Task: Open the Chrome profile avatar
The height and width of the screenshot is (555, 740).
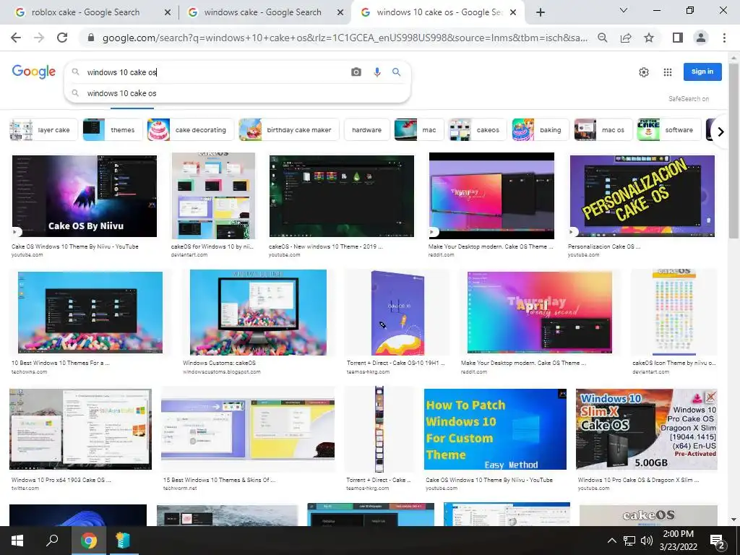Action: tap(701, 38)
